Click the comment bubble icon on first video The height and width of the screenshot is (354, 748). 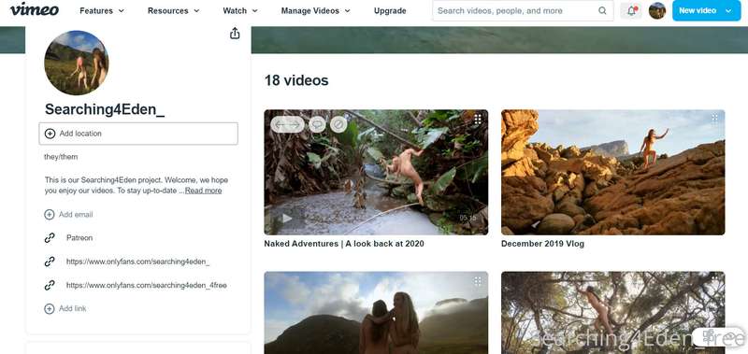pyautogui.click(x=317, y=124)
